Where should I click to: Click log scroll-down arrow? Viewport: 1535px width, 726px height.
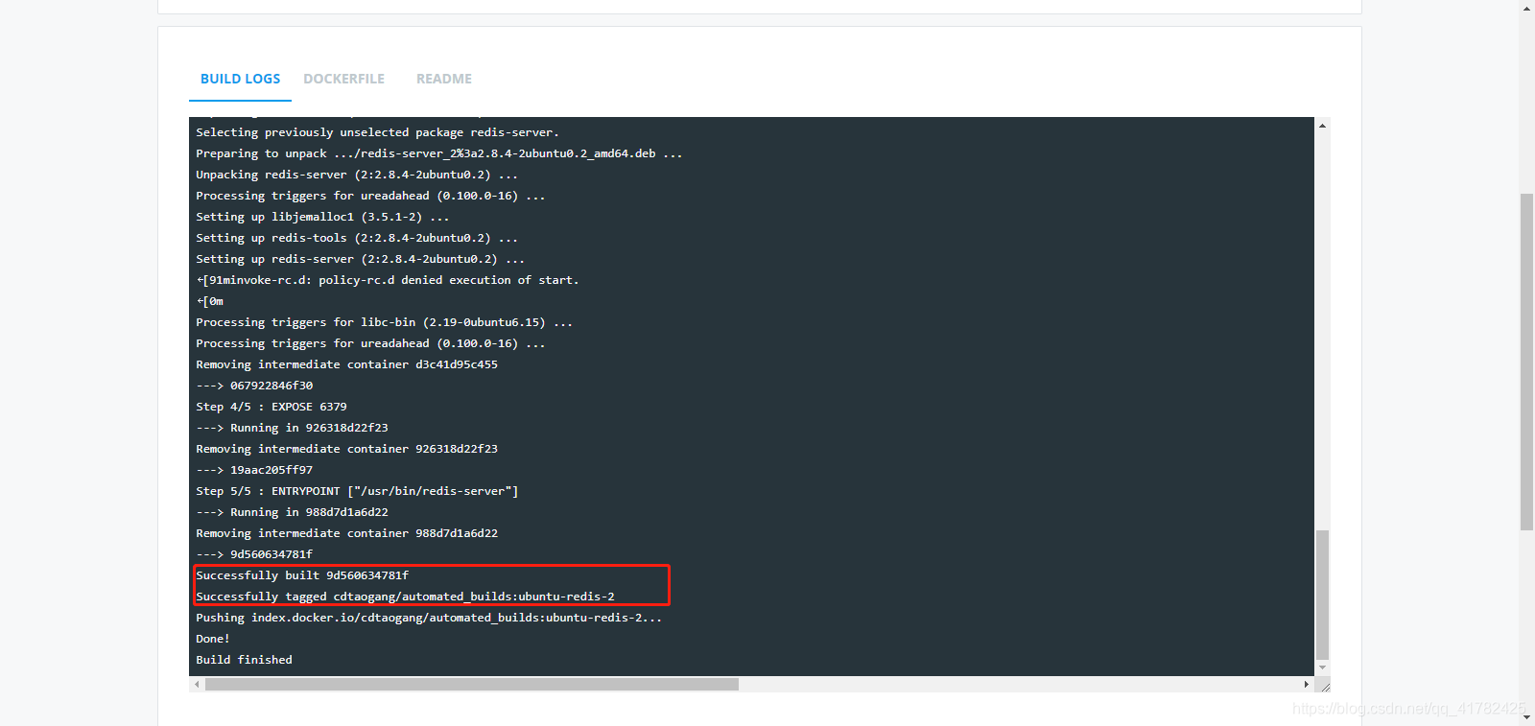1322,667
